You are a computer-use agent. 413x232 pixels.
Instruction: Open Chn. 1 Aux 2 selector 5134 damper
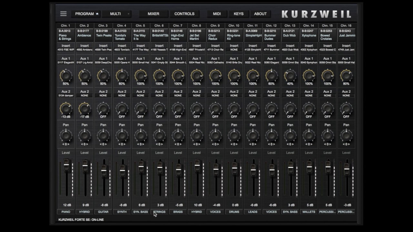tap(66, 96)
